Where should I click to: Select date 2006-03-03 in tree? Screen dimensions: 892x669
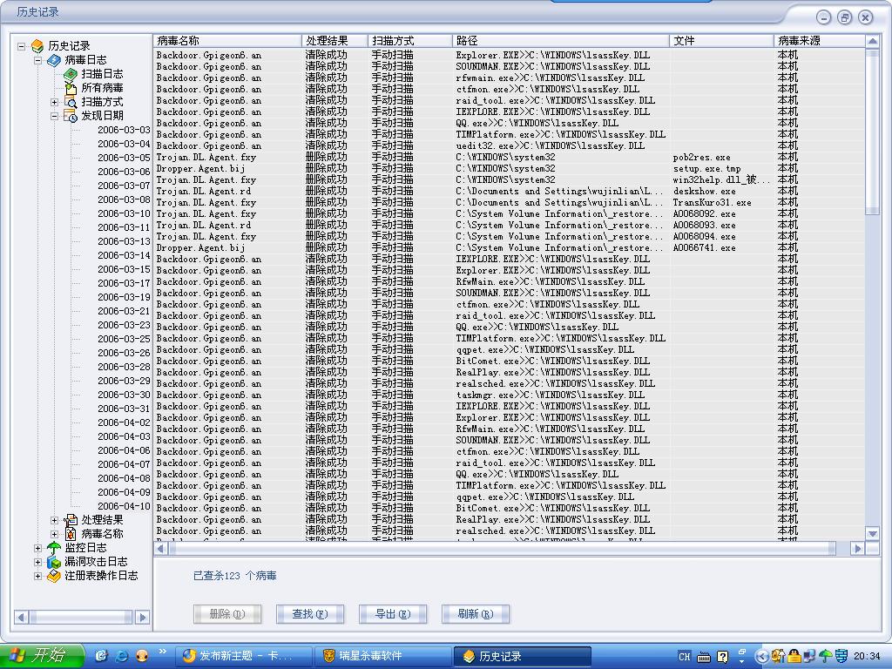(124, 131)
